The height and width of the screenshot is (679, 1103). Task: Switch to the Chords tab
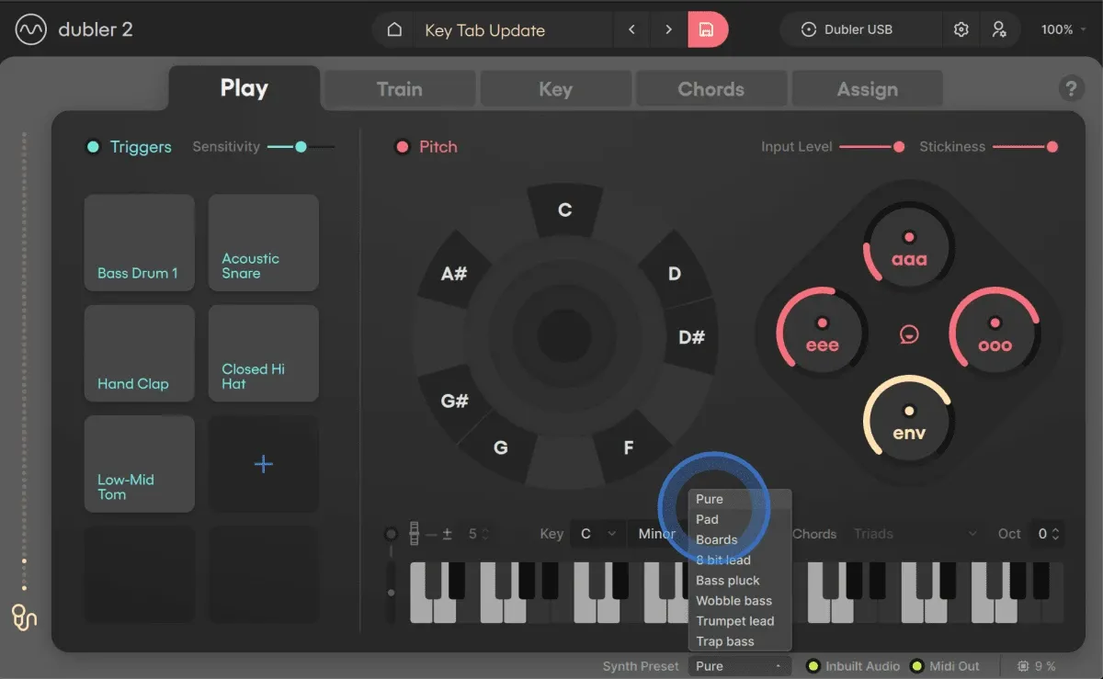[x=711, y=89]
